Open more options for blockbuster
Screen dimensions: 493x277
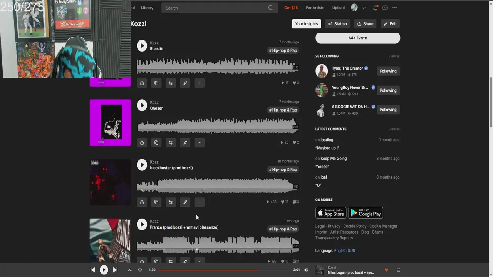(199, 202)
